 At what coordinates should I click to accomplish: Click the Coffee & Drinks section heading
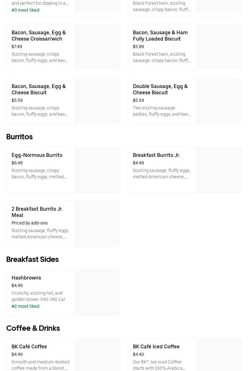pos(33,328)
